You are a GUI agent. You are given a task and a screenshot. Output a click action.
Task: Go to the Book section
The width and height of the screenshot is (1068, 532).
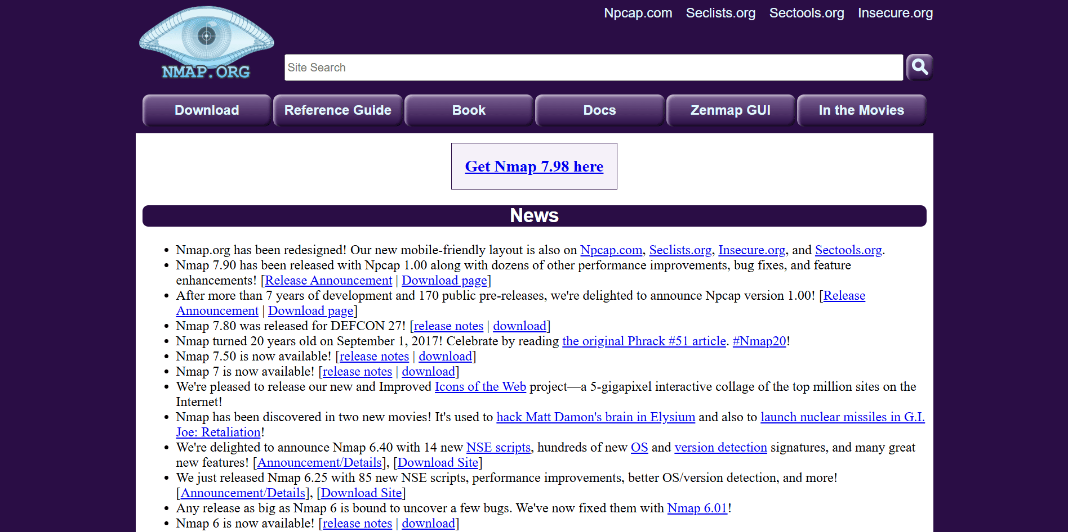[468, 110]
